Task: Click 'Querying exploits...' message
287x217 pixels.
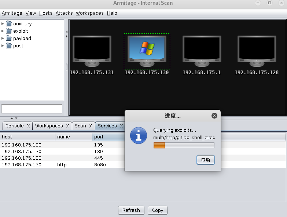Action: tap(174, 130)
